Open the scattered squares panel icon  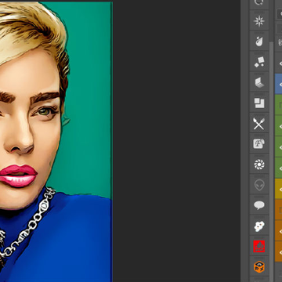pyautogui.click(x=259, y=62)
